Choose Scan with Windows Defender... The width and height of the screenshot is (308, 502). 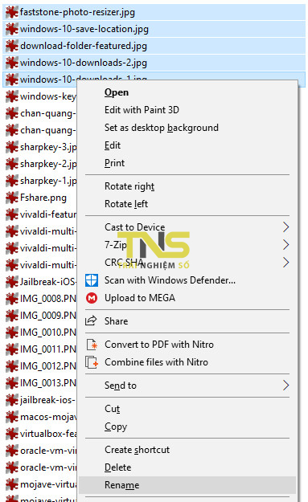tap(170, 280)
